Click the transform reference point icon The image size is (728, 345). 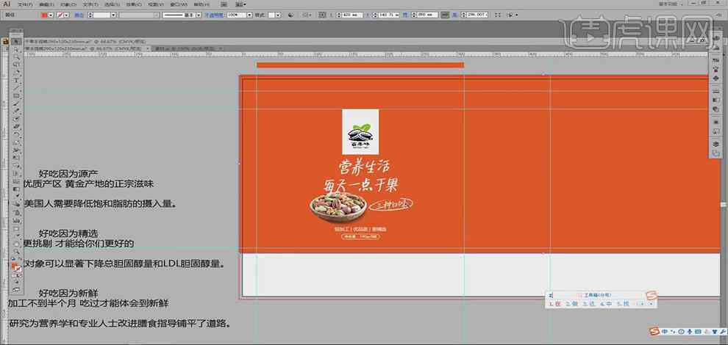(x=322, y=15)
